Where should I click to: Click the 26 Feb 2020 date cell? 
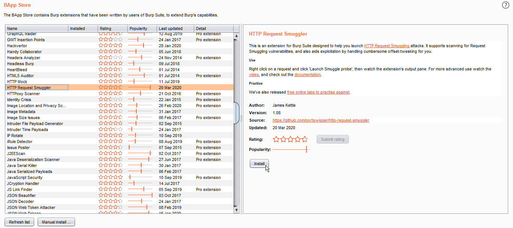170,106
